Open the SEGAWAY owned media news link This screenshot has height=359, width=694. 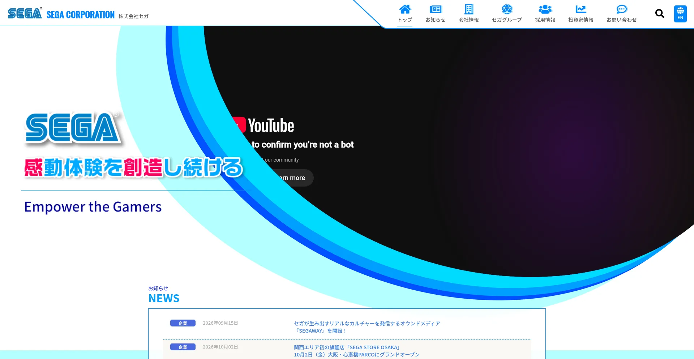(367, 327)
